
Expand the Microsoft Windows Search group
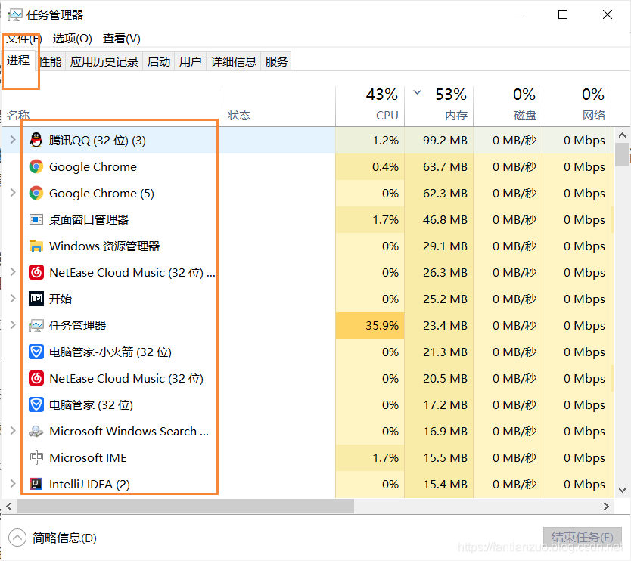tap(13, 431)
